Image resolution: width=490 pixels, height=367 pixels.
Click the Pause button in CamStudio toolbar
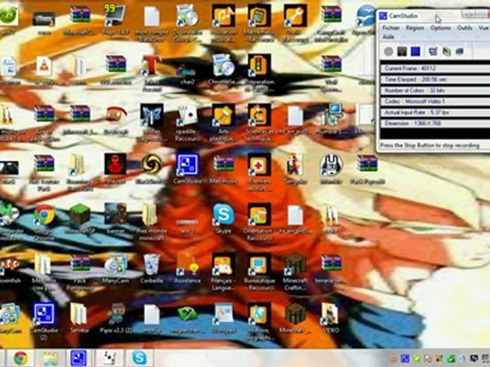pos(402,51)
